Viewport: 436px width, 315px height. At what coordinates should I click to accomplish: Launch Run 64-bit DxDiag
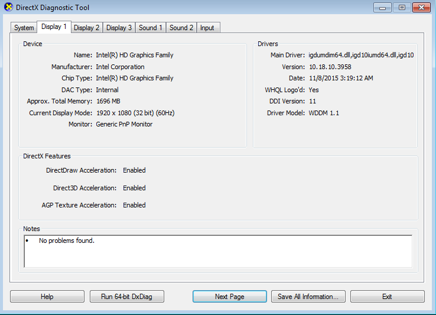pyautogui.click(x=126, y=297)
